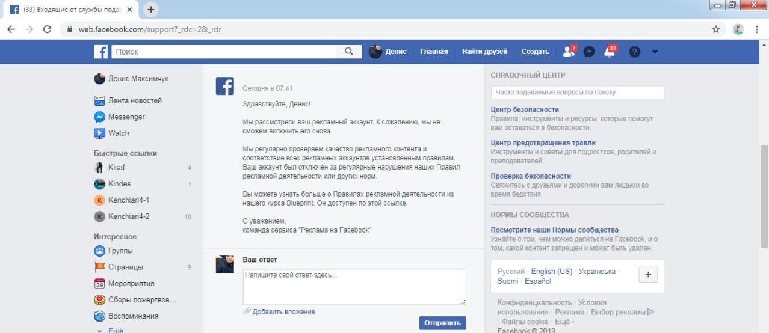Expand the Ещё section in left sidebar
The height and width of the screenshot is (333, 769).
click(115, 330)
